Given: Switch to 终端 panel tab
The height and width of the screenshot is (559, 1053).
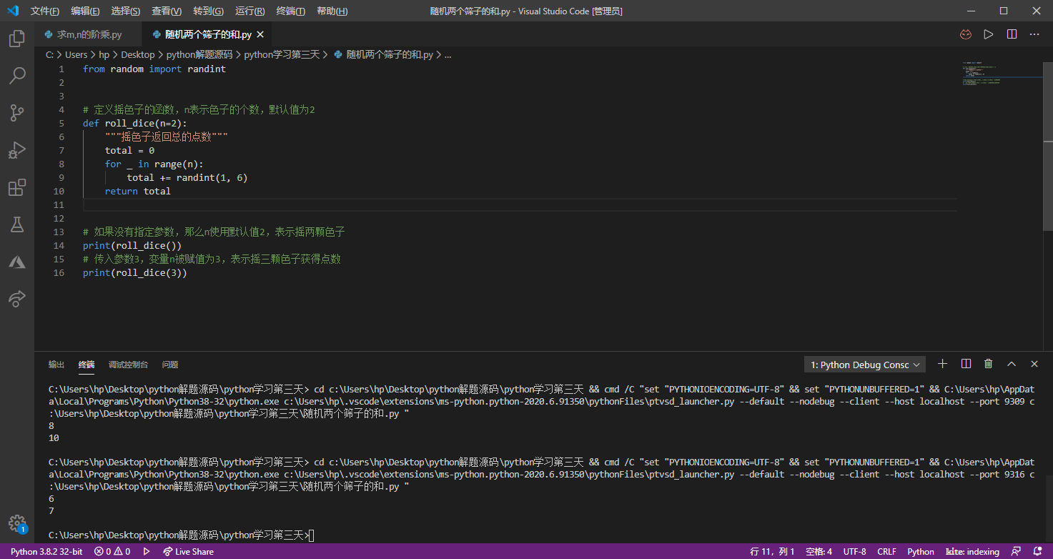Looking at the screenshot, I should pyautogui.click(x=86, y=365).
